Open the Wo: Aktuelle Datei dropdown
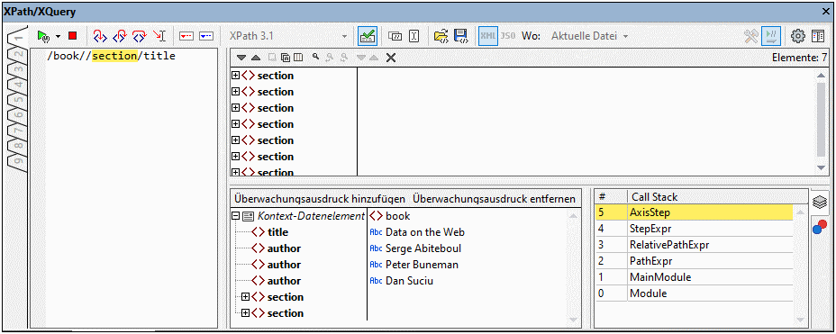Screen dimensions: 836x334 590,36
